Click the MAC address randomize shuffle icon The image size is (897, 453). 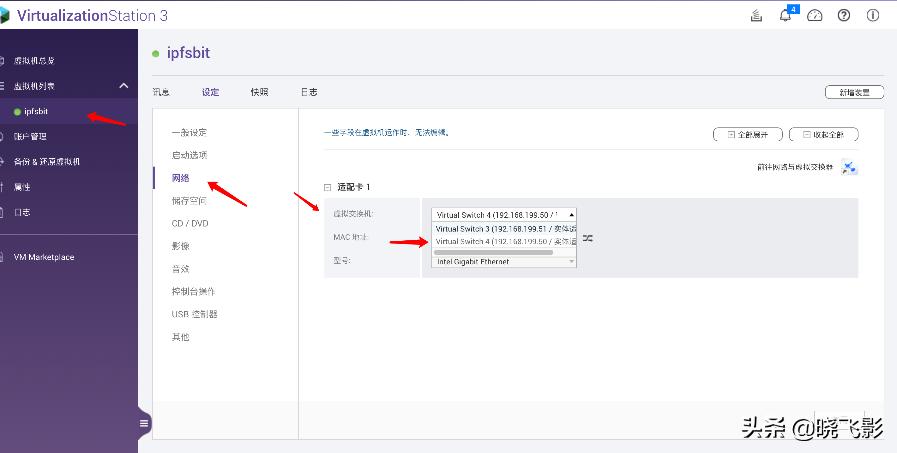[588, 238]
